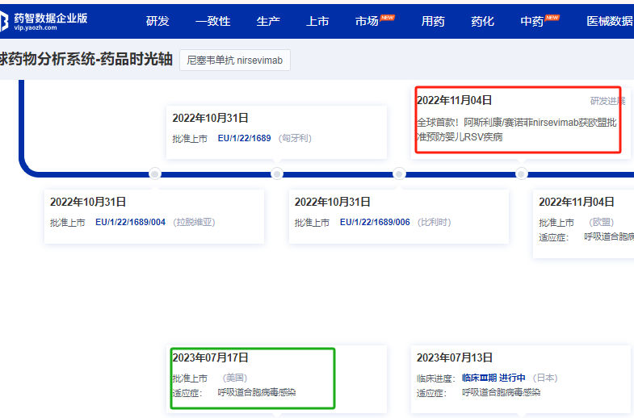
Task: Click the 研发进展 label on news card
Action: (x=607, y=101)
